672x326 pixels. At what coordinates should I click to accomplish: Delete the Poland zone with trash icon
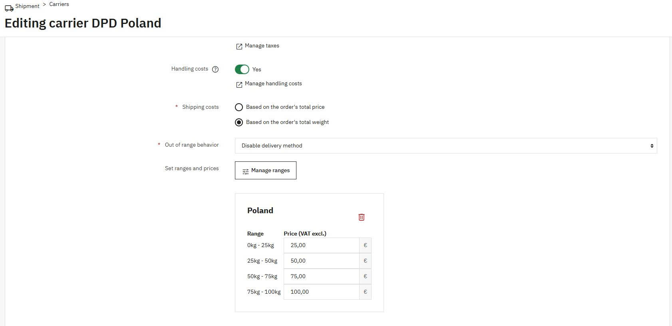pos(361,217)
